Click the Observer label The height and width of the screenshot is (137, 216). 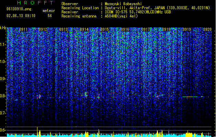pyautogui.click(x=70, y=4)
